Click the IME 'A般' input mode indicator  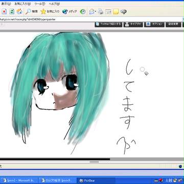[169, 180]
